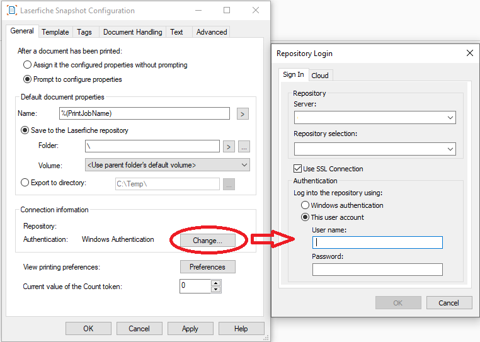Decrease Count token with down arrow
This screenshot has width=480, height=342.
(216, 289)
